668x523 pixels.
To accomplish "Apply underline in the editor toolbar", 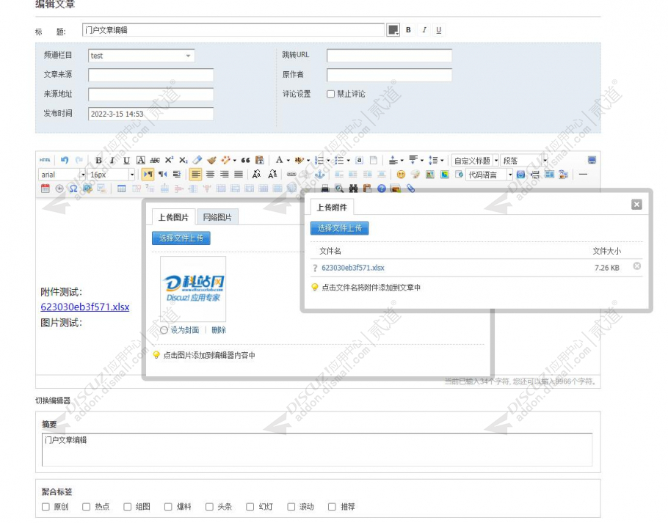I will coord(126,160).
